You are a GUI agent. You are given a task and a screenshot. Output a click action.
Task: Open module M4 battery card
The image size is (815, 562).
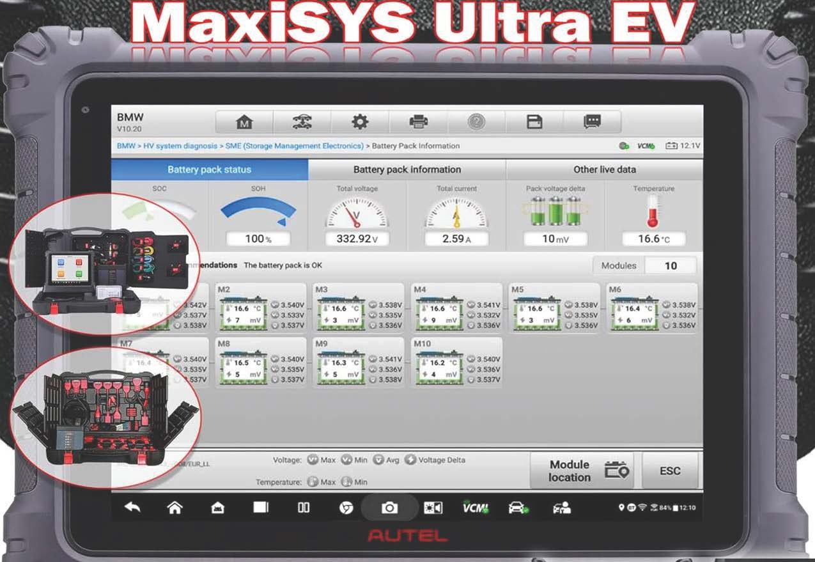click(456, 308)
